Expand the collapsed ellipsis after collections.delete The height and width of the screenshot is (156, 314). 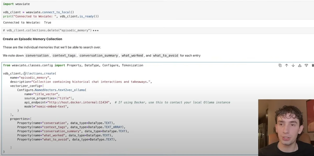pos(96,31)
